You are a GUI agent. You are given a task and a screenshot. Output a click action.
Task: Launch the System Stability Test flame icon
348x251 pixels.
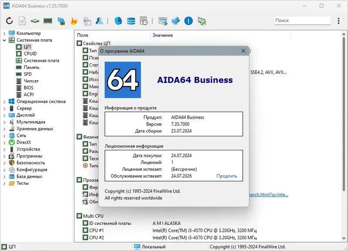pos(73,20)
